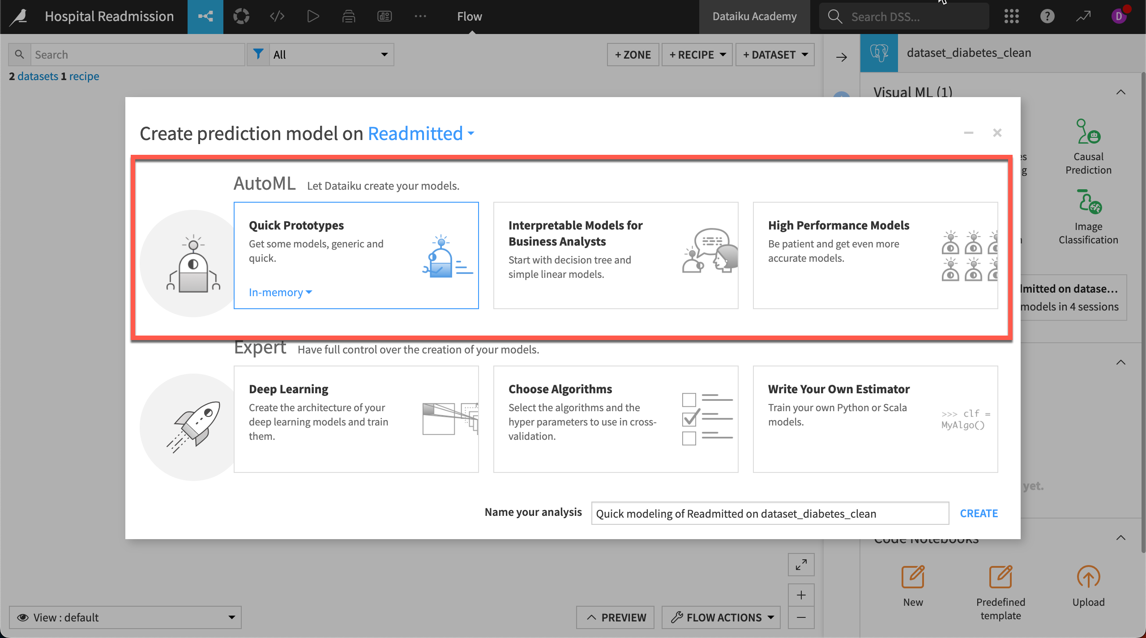
Task: Collapse the Visual ML section
Action: (x=1120, y=92)
